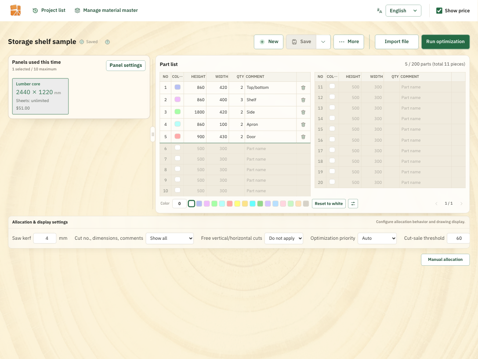Click the Part name cell of row 6
This screenshot has width=478, height=359.
click(x=271, y=149)
